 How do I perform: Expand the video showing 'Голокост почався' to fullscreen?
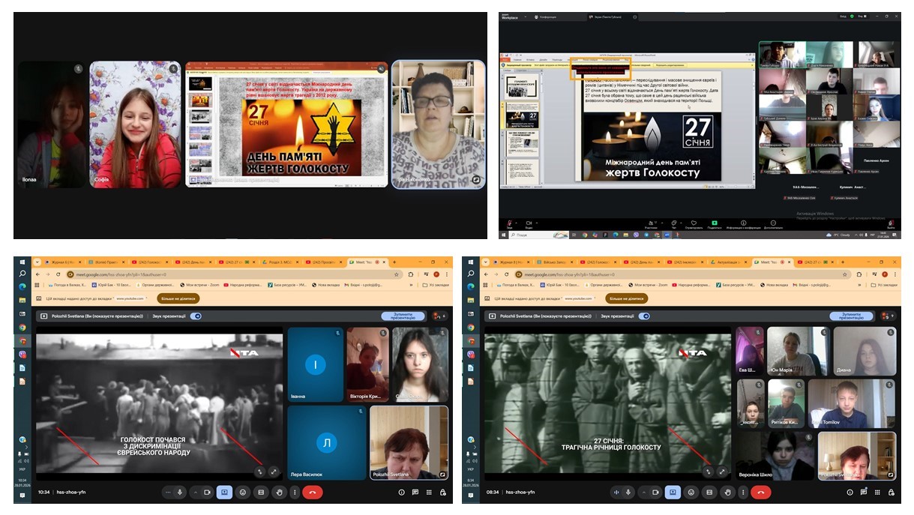[x=274, y=472]
